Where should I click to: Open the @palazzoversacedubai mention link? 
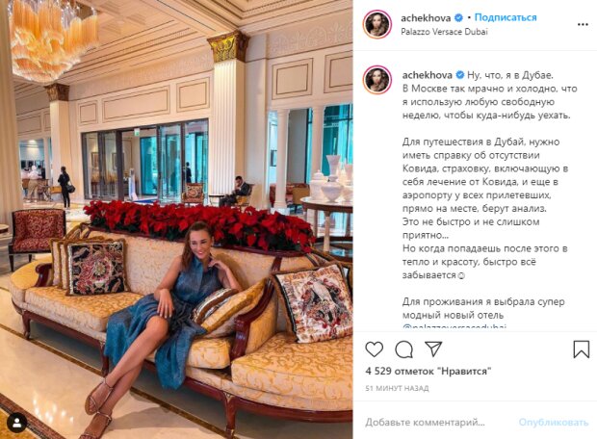[x=454, y=327]
